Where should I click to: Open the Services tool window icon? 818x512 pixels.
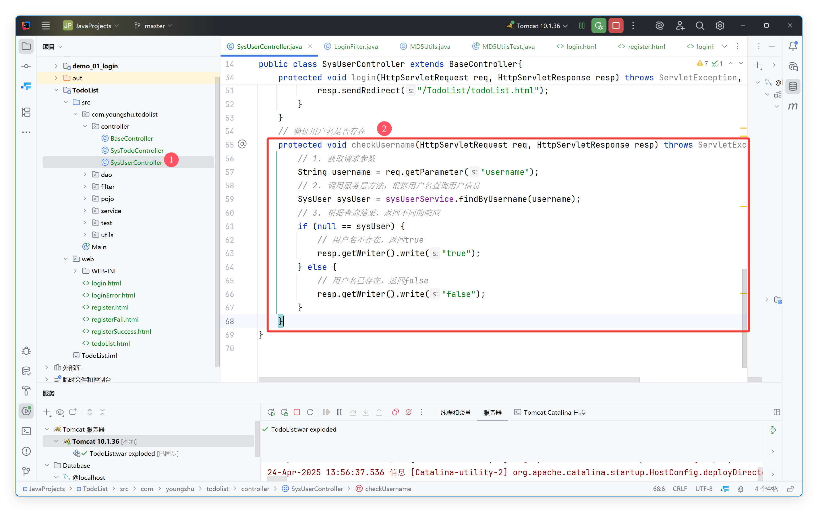[x=26, y=411]
